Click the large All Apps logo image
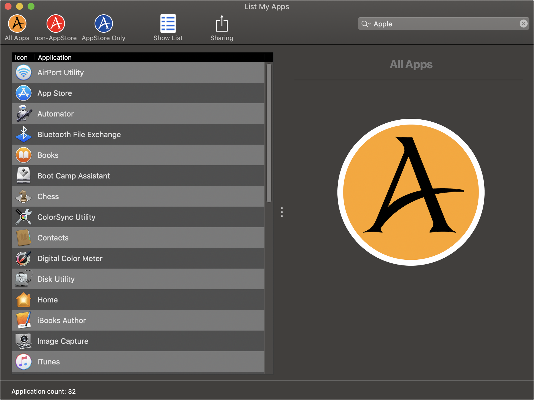The image size is (534, 400). coord(411,192)
